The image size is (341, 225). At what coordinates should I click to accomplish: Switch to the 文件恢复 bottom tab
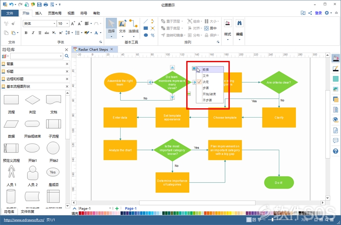(27, 211)
